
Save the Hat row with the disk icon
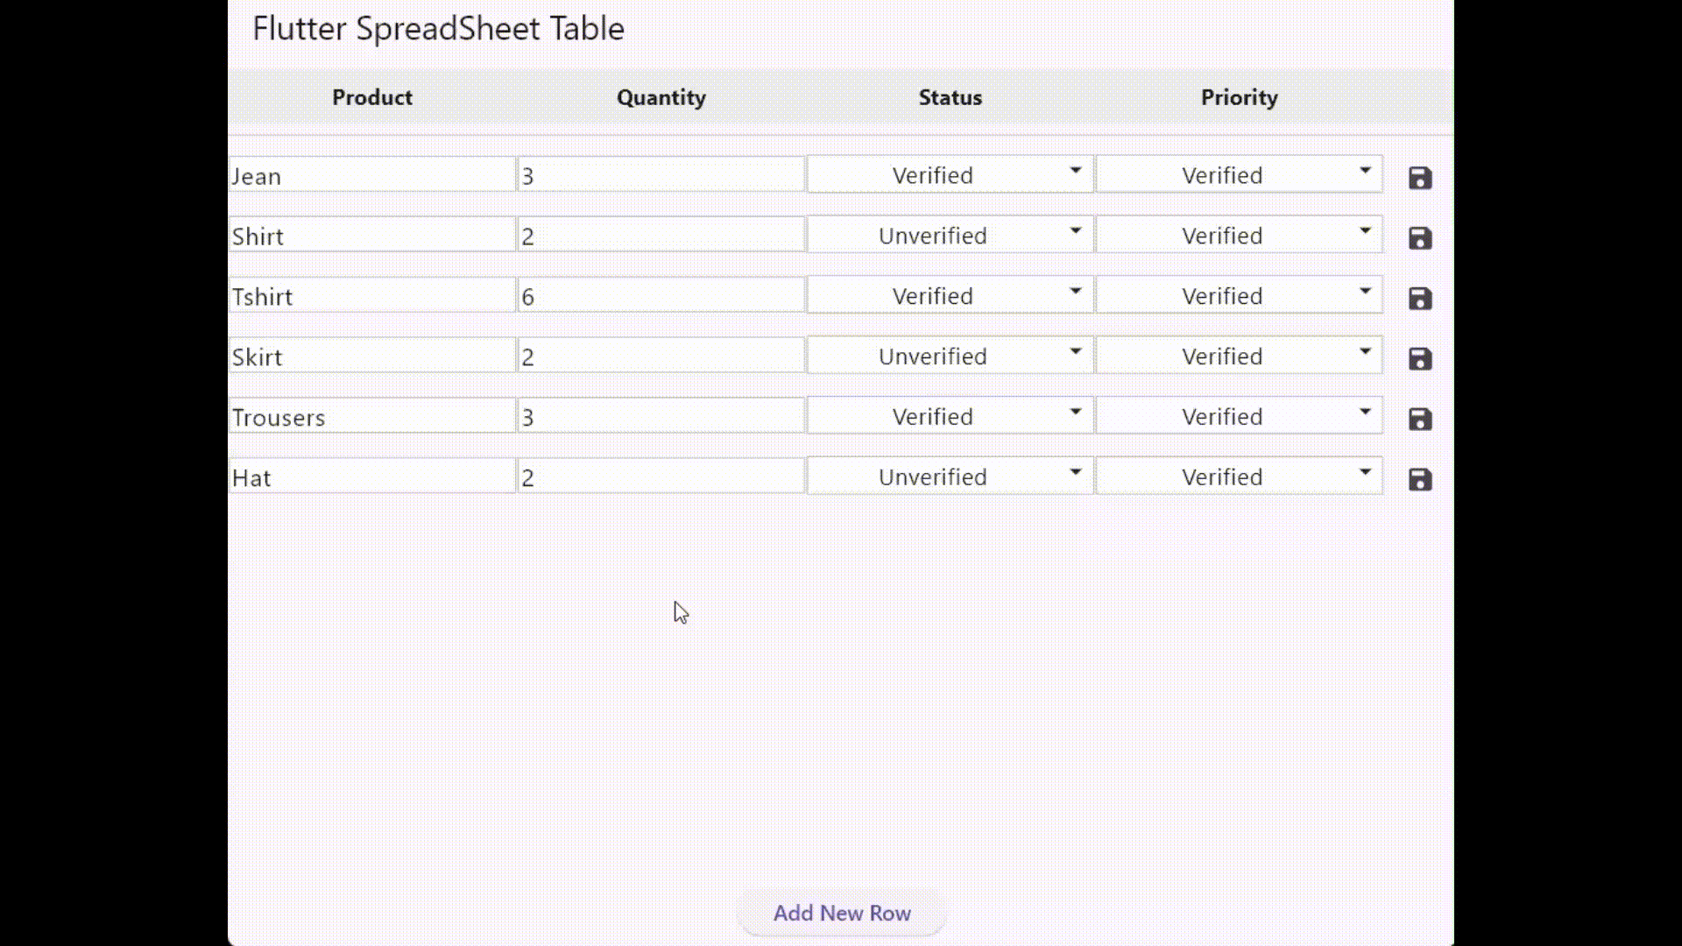[1420, 479]
